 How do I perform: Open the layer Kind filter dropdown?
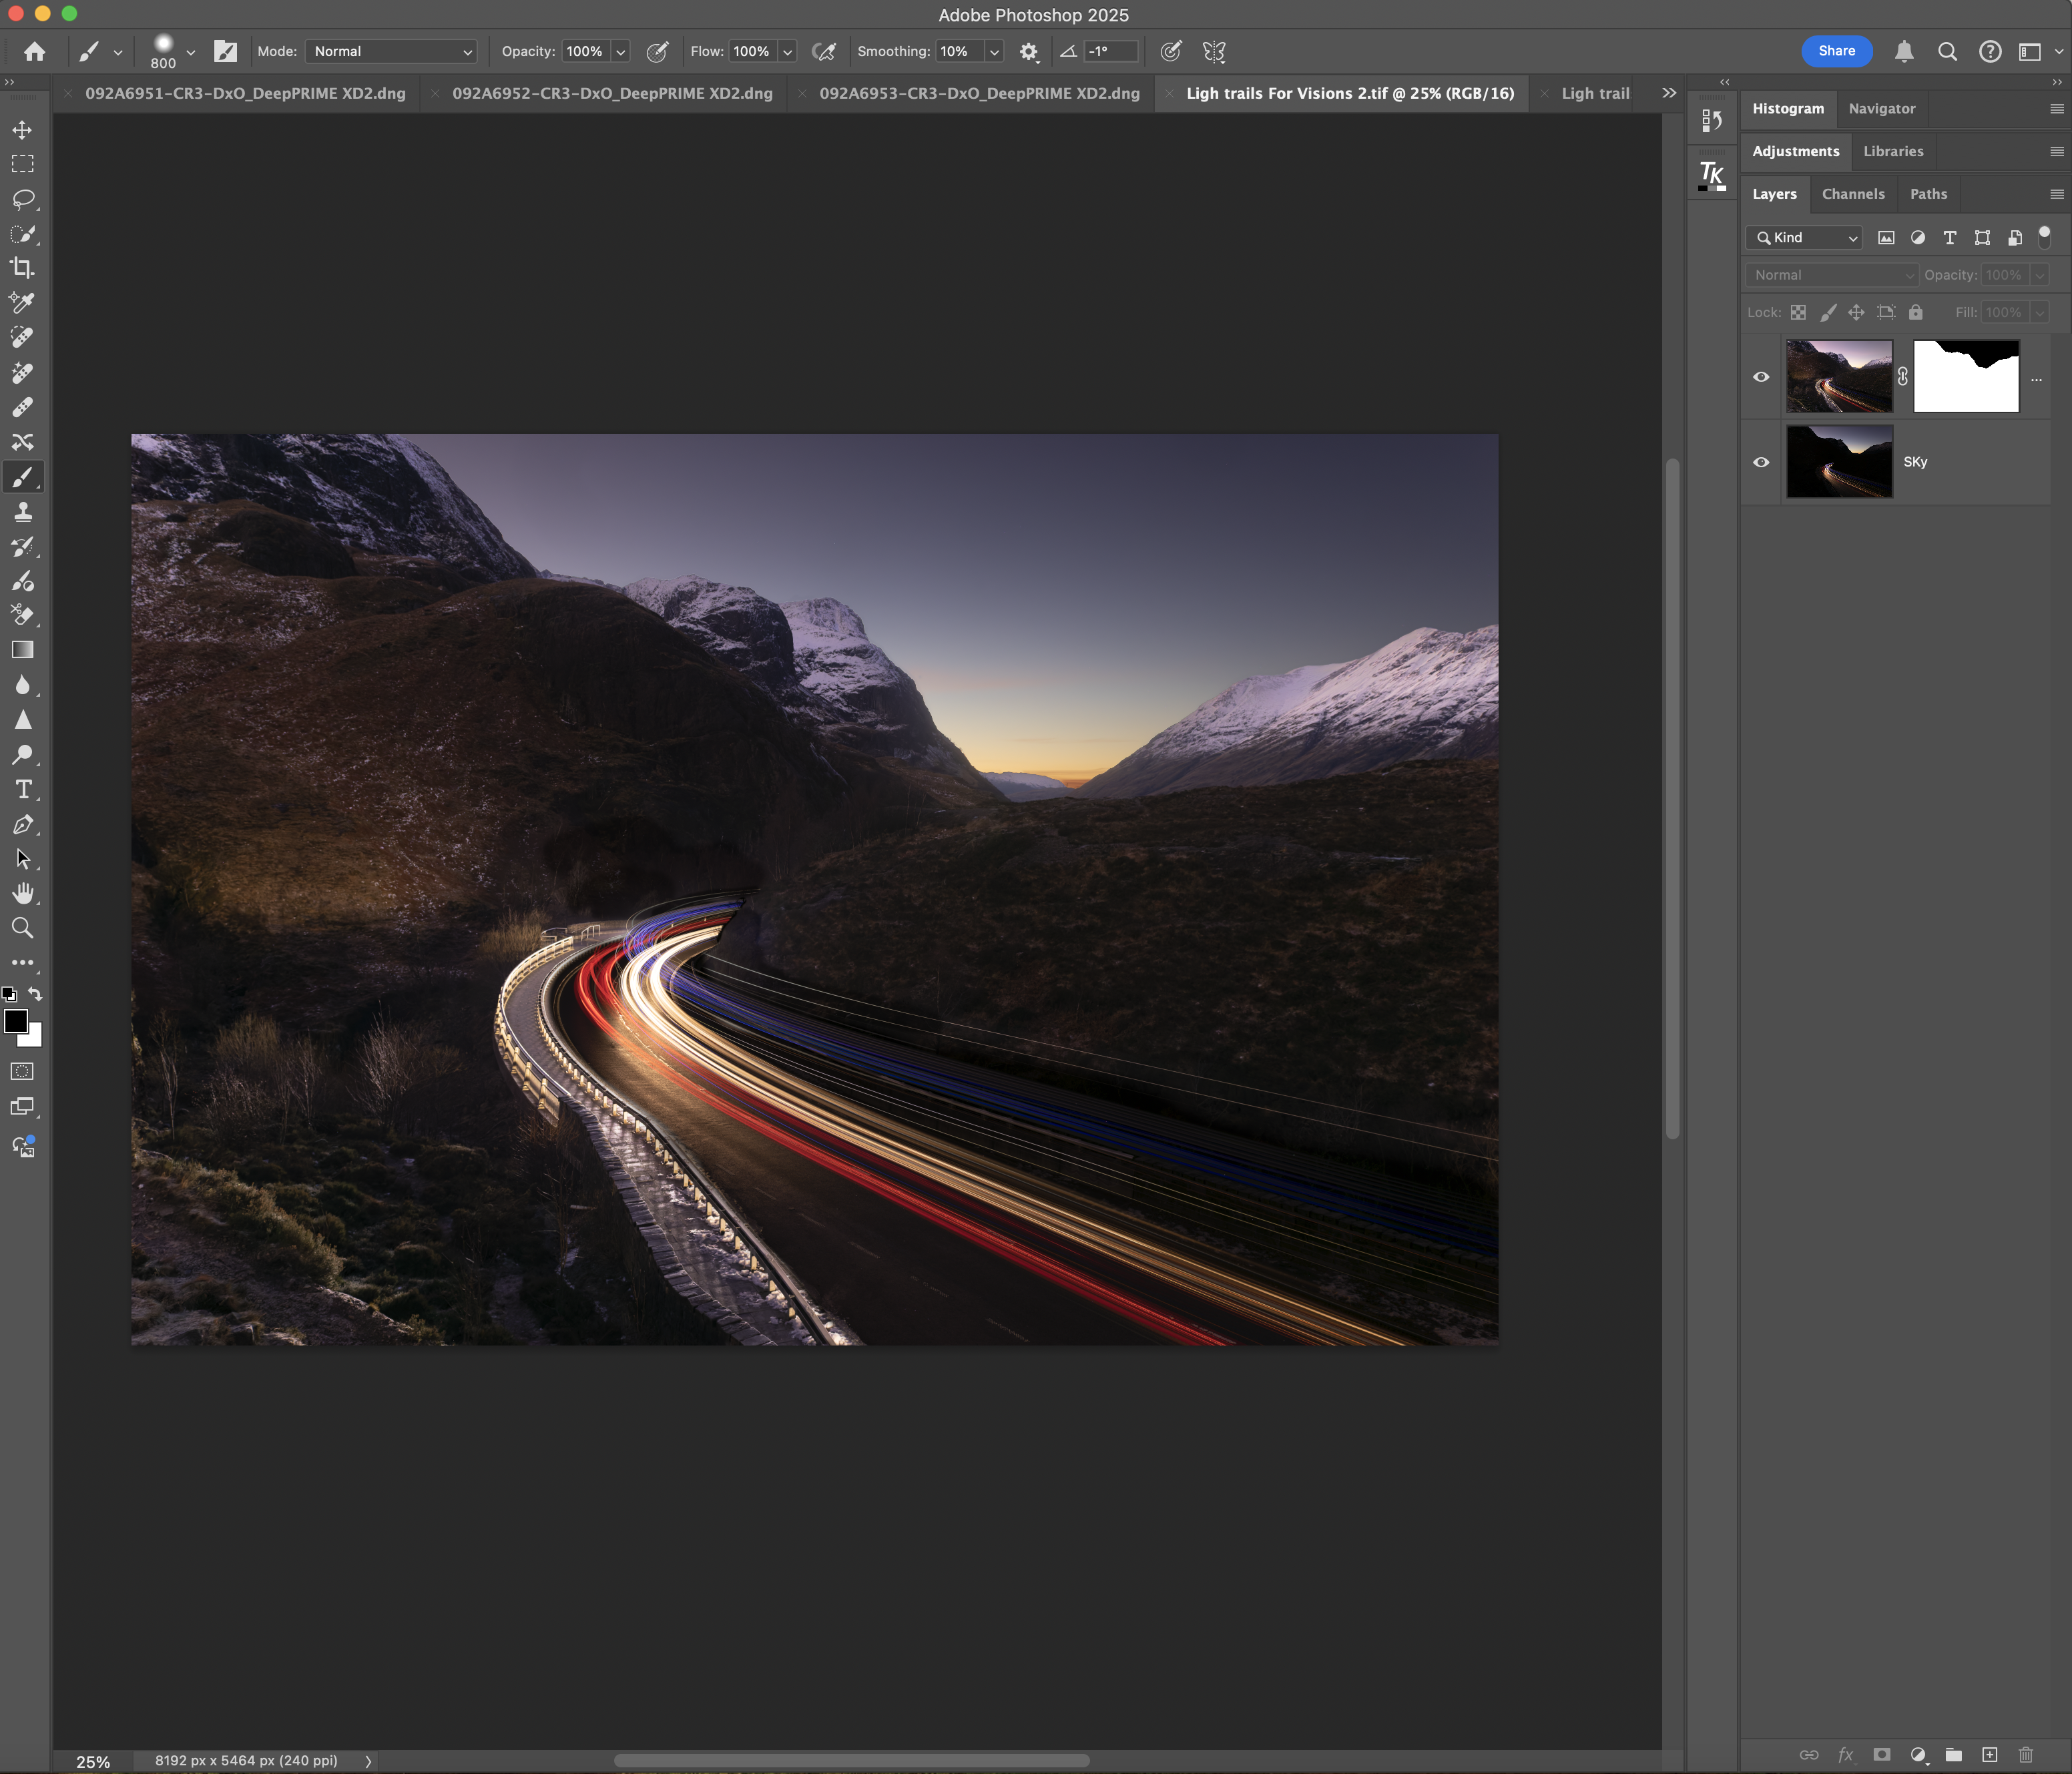click(x=1805, y=238)
